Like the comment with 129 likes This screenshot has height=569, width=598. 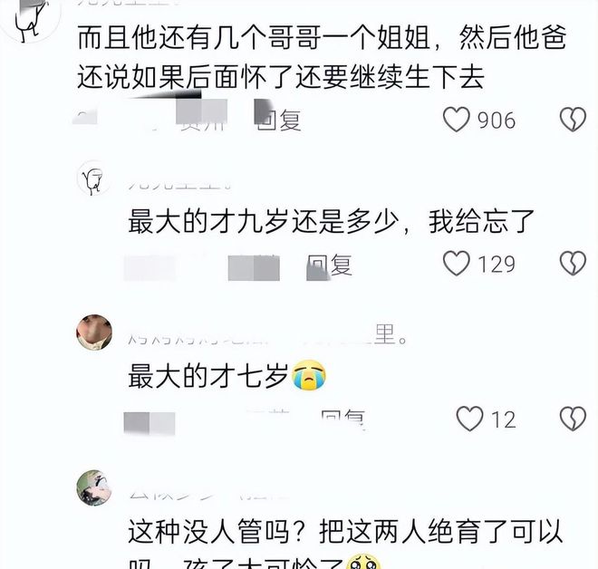(456, 263)
